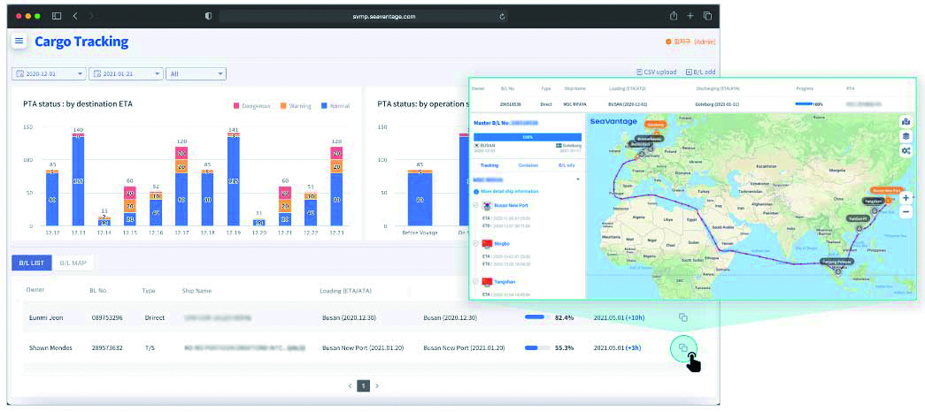Toggle the Warning legend item

coord(297,106)
